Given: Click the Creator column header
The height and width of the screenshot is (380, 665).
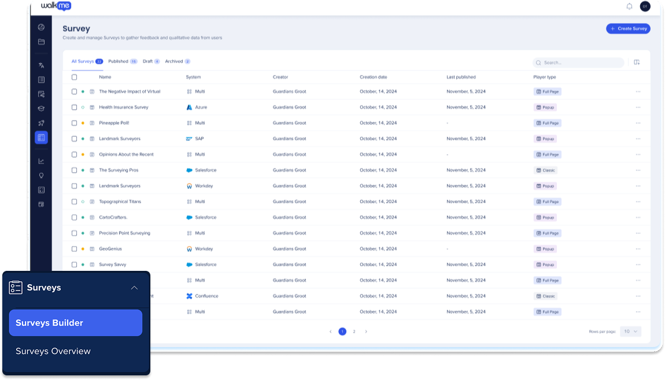Looking at the screenshot, I should click(280, 77).
